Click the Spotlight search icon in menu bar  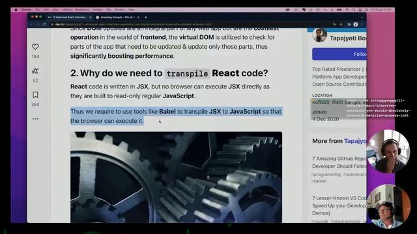coord(354,10)
